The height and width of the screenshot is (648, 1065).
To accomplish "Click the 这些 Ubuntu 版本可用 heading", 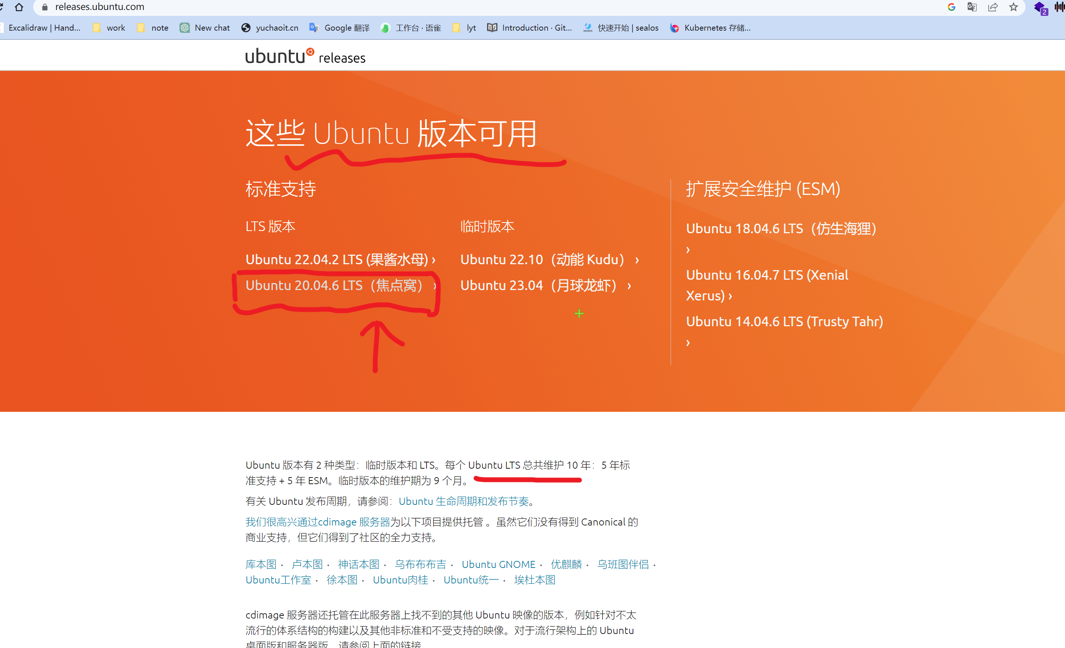I will pos(391,134).
